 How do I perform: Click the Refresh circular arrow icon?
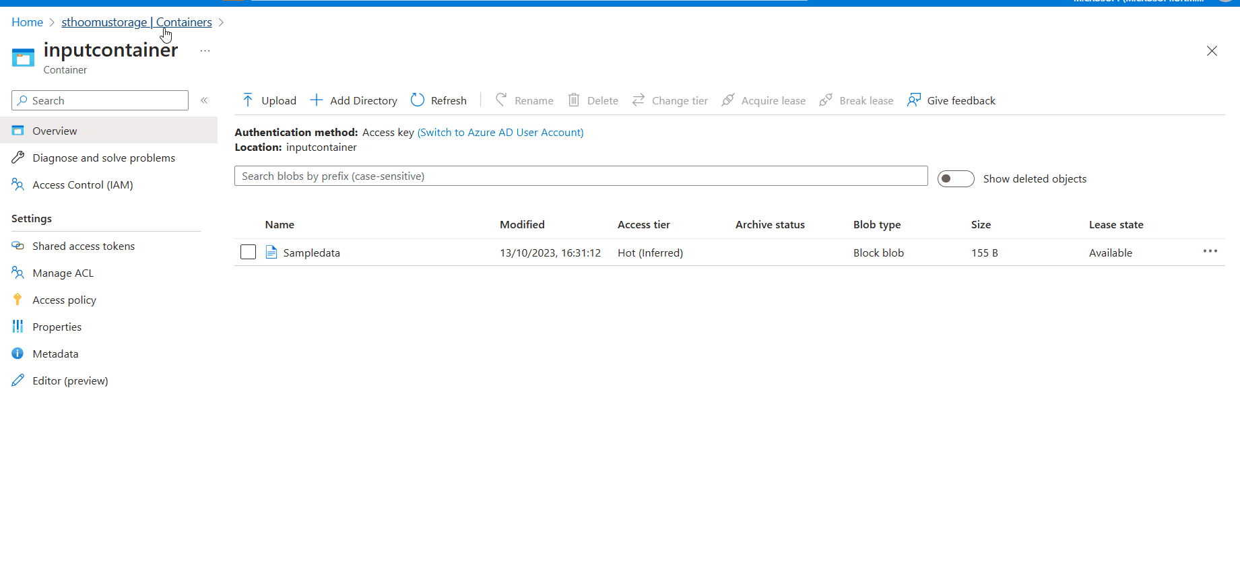[x=418, y=100]
